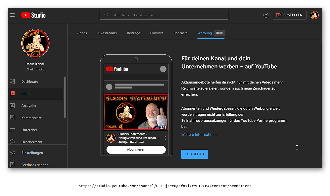Open the help question mark icon

click(266, 15)
